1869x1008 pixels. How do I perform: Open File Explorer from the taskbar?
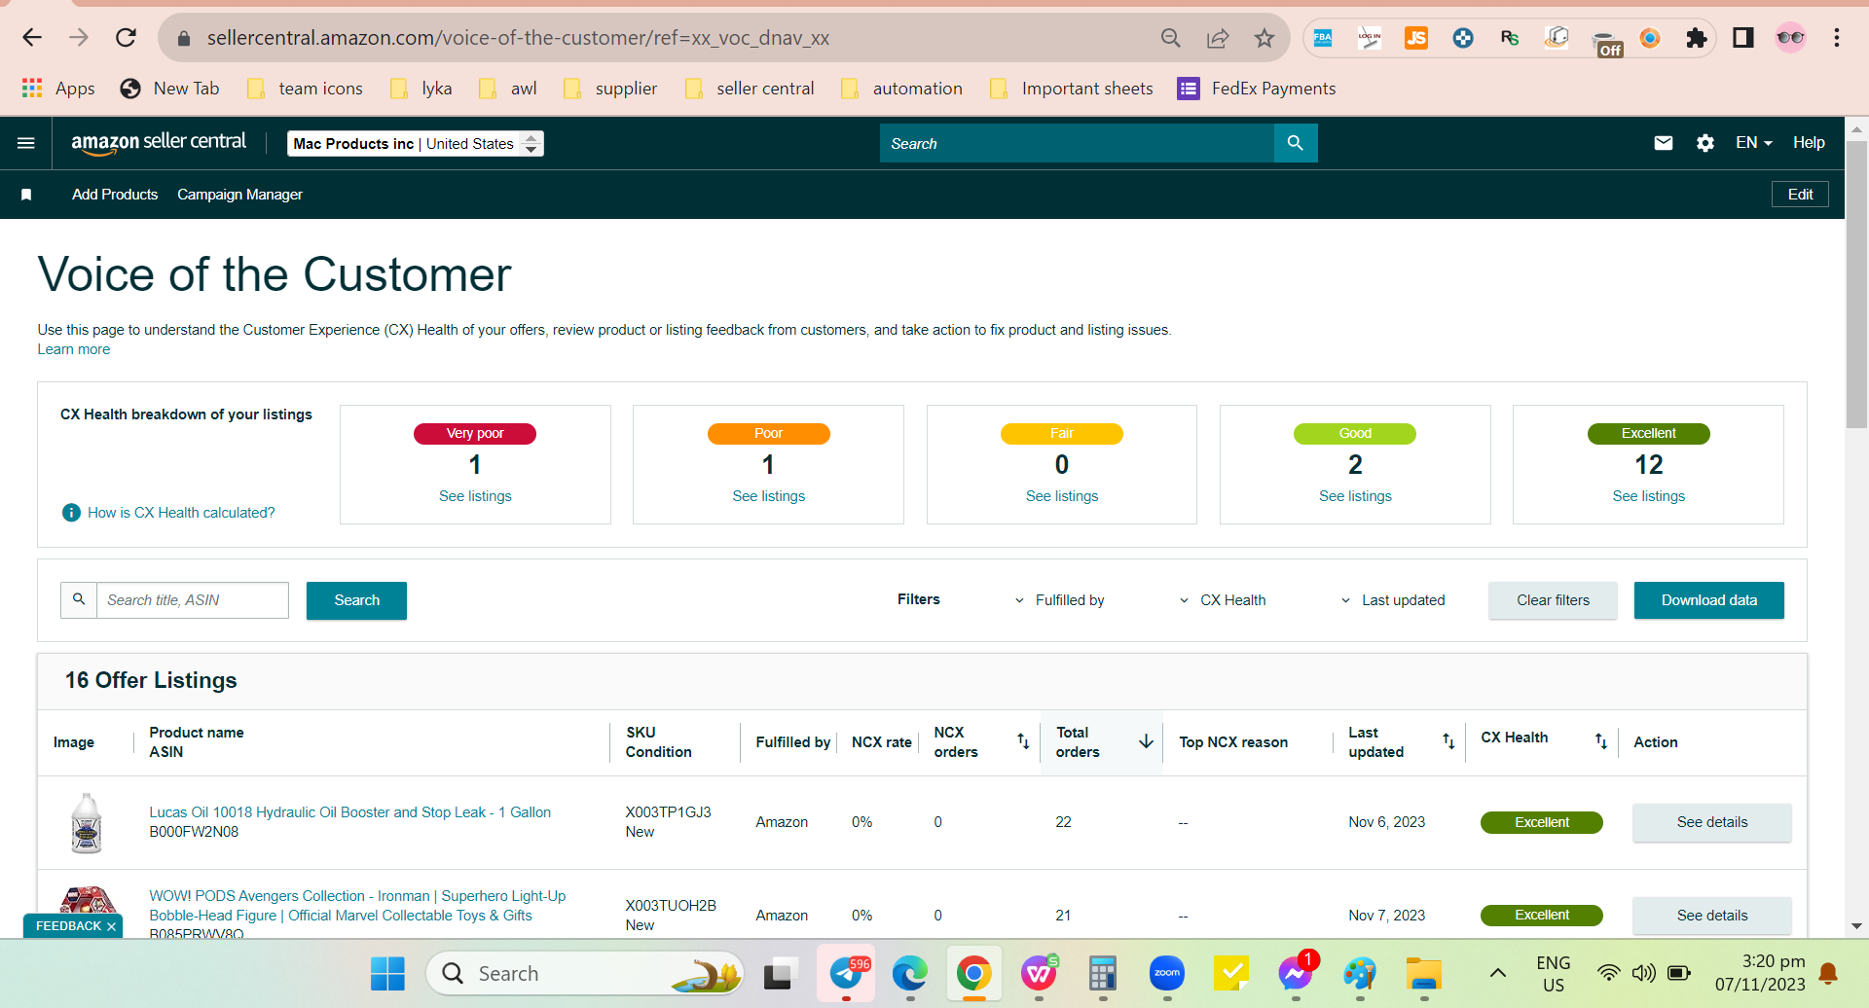(1424, 973)
